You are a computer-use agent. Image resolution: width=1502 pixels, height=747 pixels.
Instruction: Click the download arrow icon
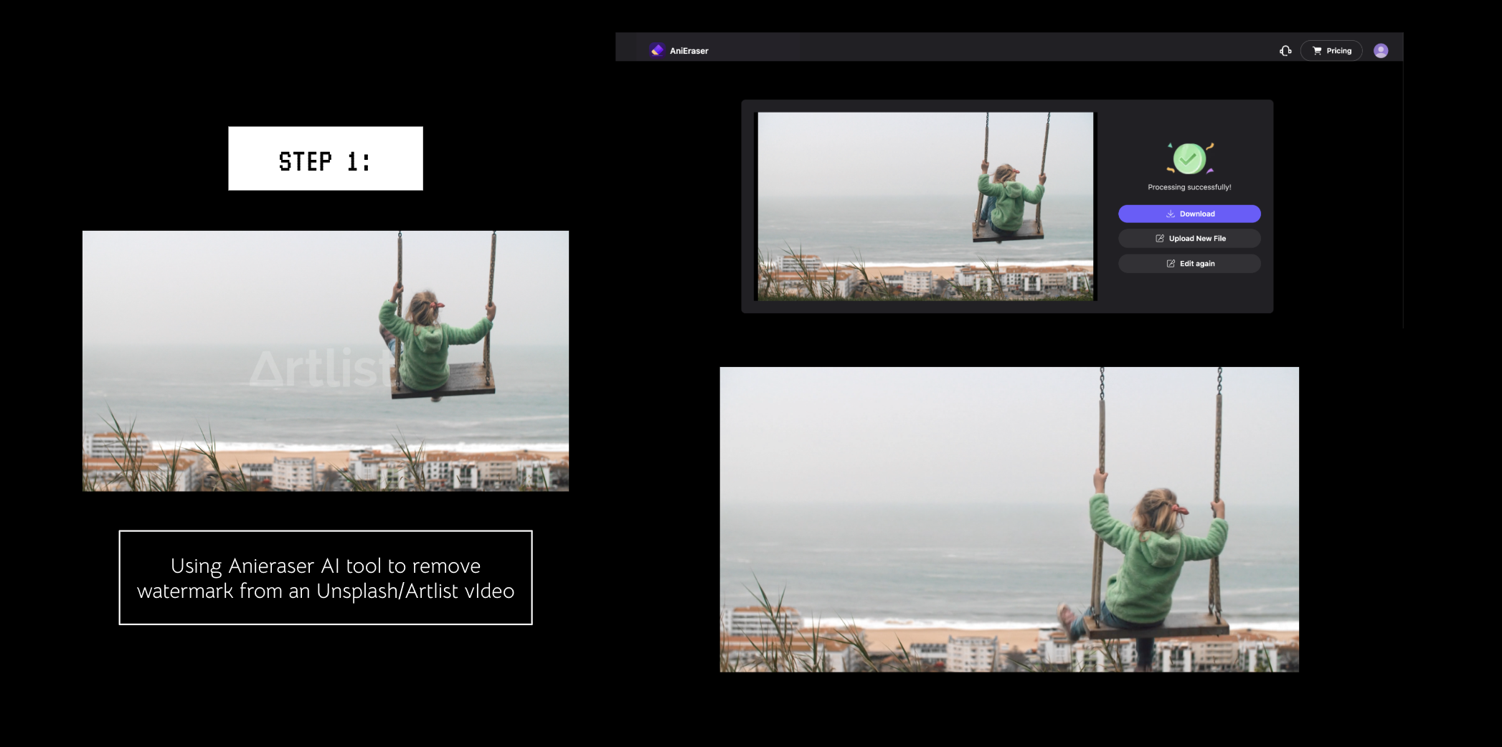(1170, 214)
